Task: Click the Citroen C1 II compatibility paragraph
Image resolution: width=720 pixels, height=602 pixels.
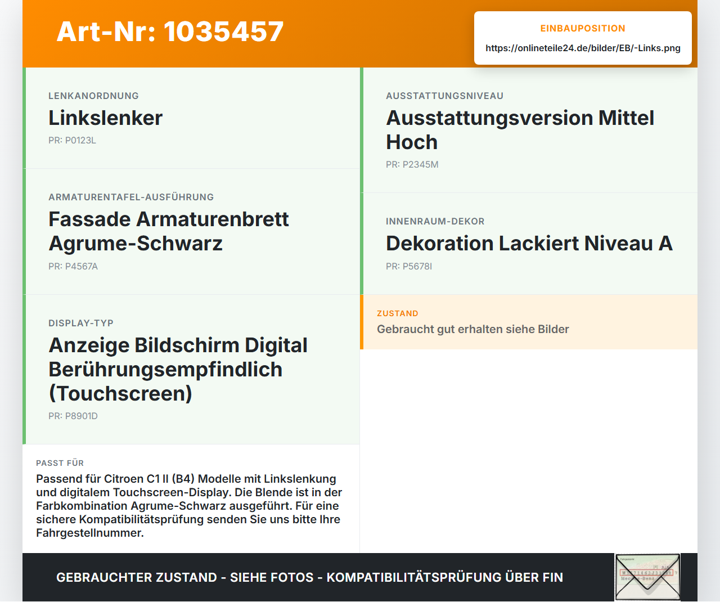Action: 189,506
